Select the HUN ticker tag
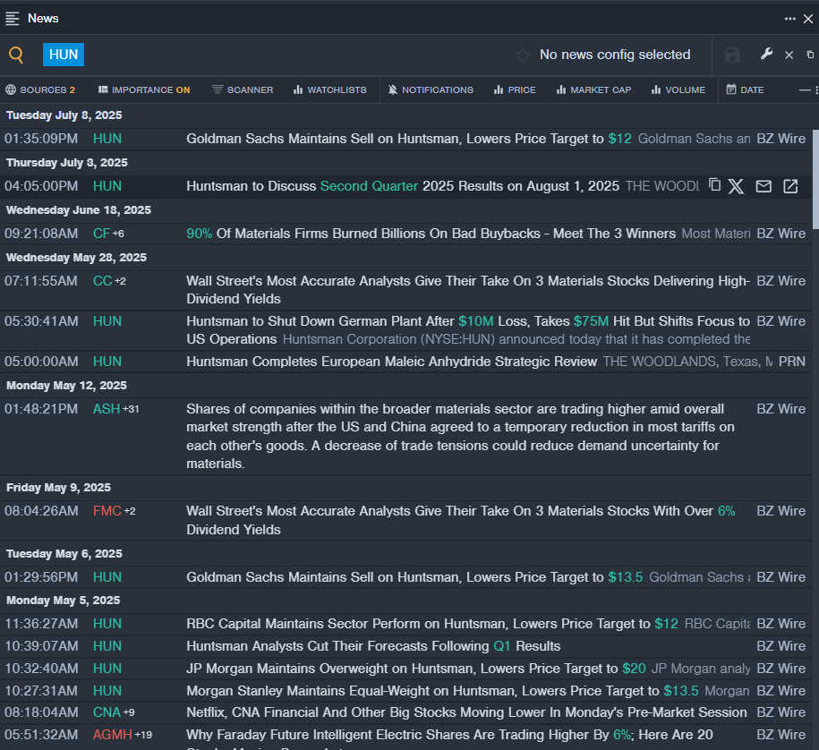The width and height of the screenshot is (819, 750). coord(64,55)
